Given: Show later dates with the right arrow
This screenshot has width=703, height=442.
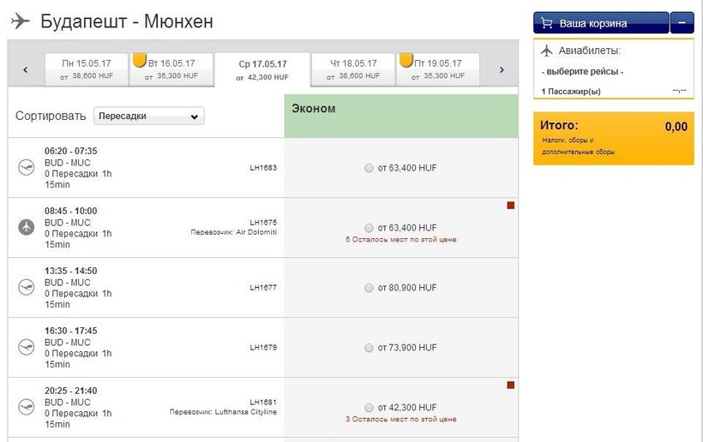Looking at the screenshot, I should pos(502,70).
